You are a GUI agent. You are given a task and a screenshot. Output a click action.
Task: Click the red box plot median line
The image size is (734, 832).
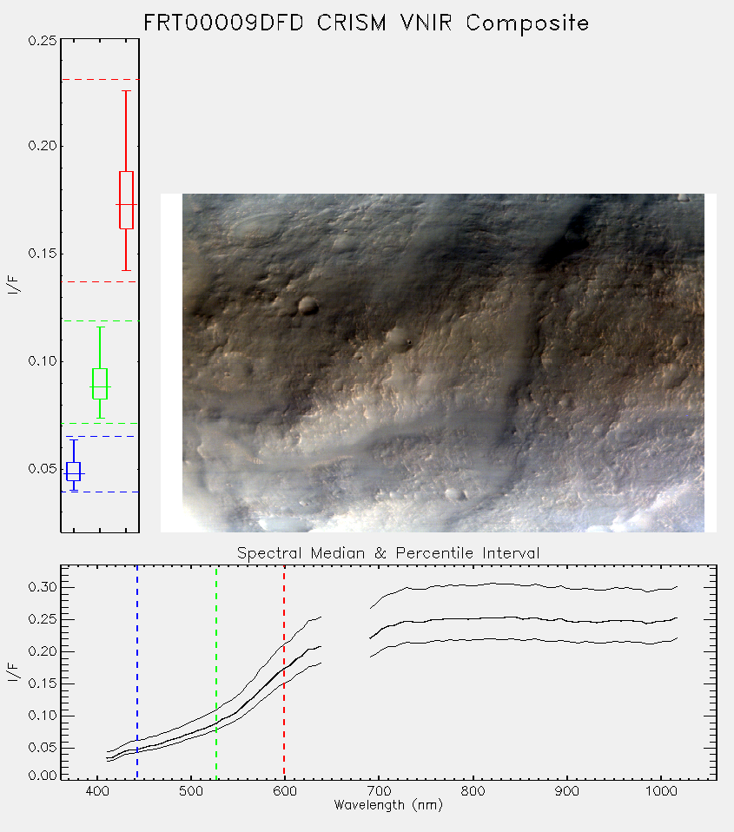(x=126, y=204)
